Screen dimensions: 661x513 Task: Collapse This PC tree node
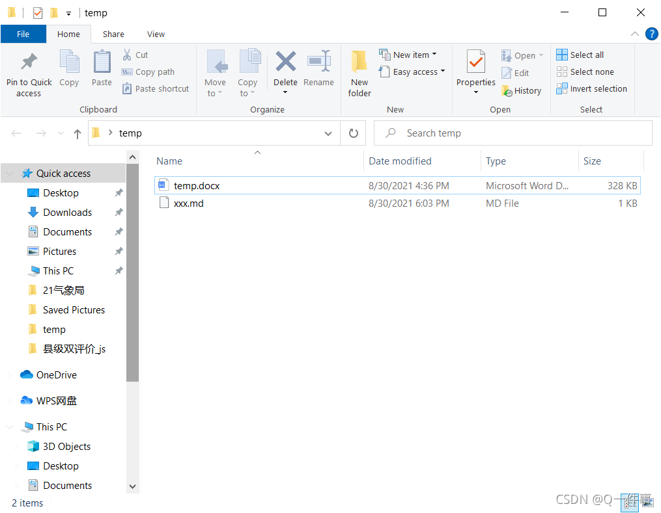click(10, 427)
